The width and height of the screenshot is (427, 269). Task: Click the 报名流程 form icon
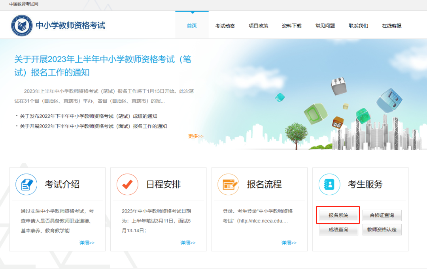pyautogui.click(x=229, y=184)
